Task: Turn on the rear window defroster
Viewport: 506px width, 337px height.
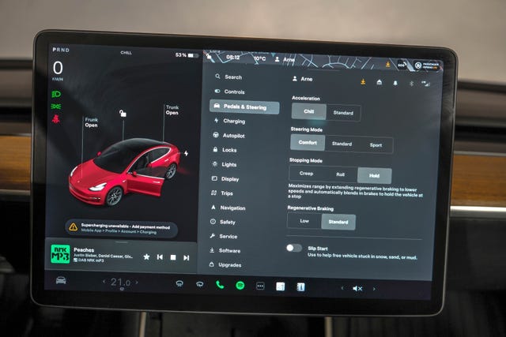Action: (x=200, y=284)
